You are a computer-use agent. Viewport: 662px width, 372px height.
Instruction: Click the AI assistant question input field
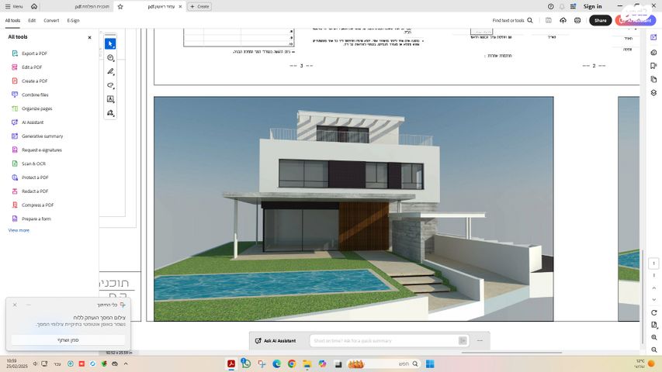384,340
